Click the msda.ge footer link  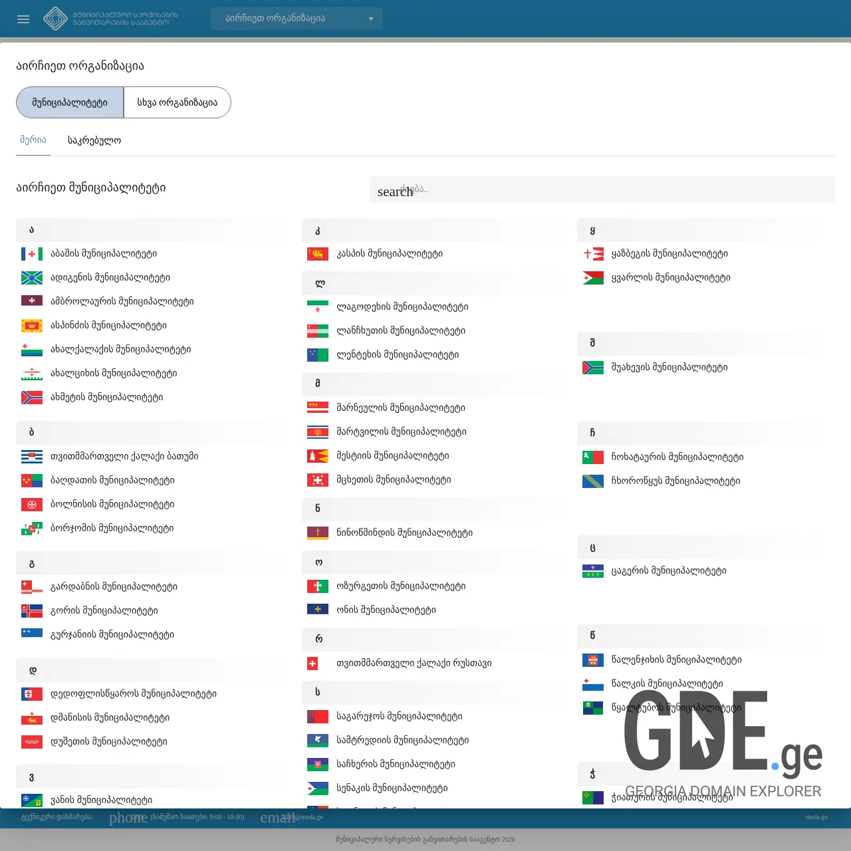(816, 817)
